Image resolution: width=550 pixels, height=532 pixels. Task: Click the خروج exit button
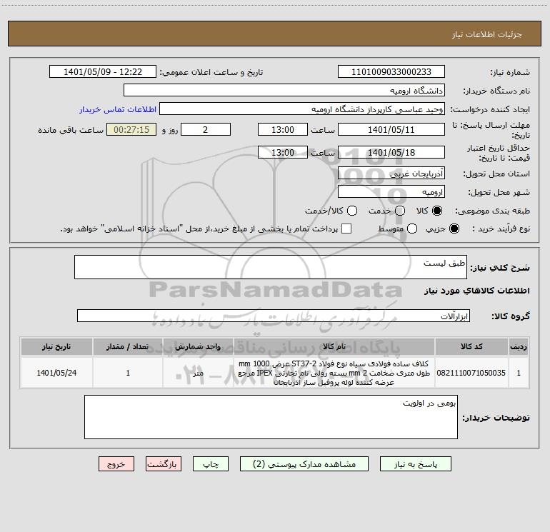(x=116, y=464)
